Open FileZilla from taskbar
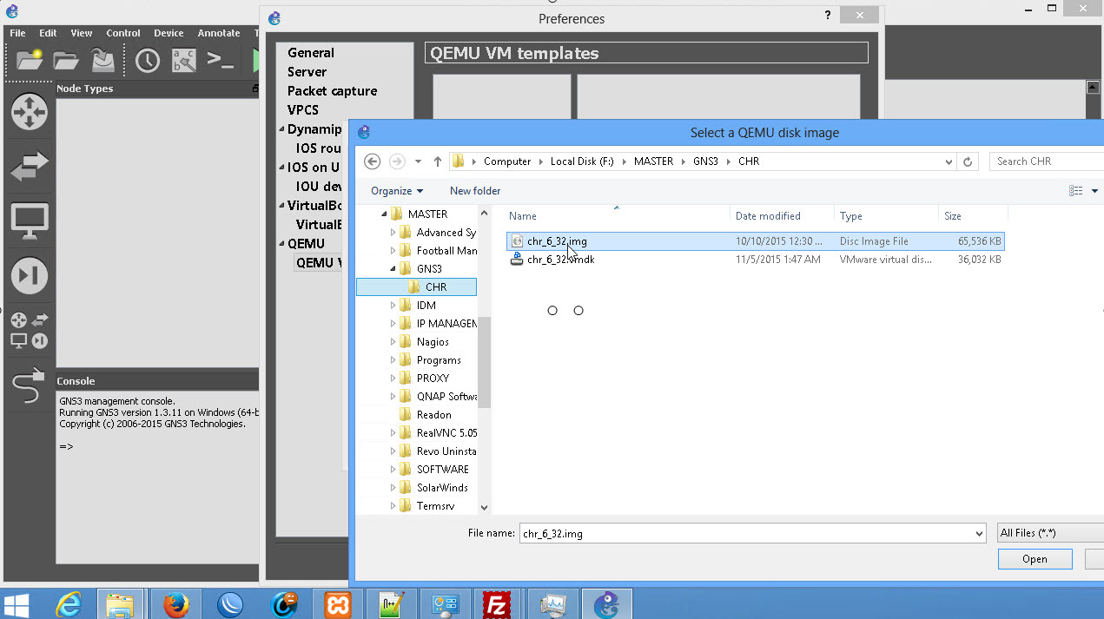Image resolution: width=1104 pixels, height=619 pixels. [497, 604]
